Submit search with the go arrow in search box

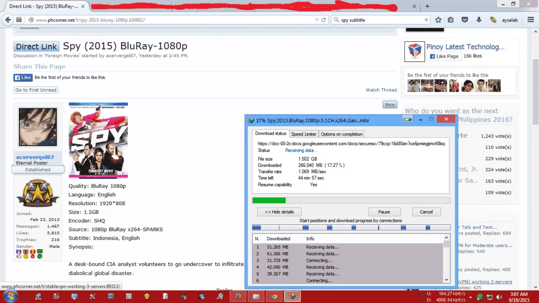point(426,20)
